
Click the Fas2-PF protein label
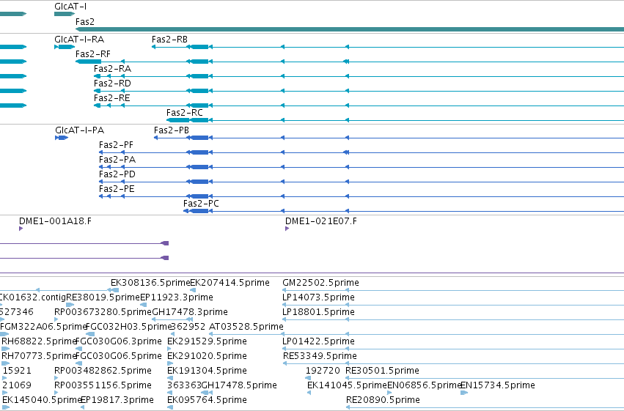pyautogui.click(x=116, y=145)
